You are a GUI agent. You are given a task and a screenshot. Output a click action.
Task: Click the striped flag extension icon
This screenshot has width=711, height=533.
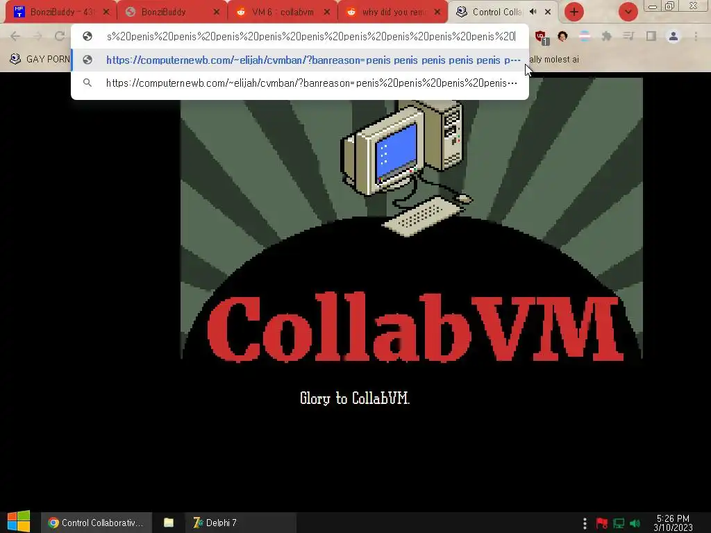coord(585,36)
